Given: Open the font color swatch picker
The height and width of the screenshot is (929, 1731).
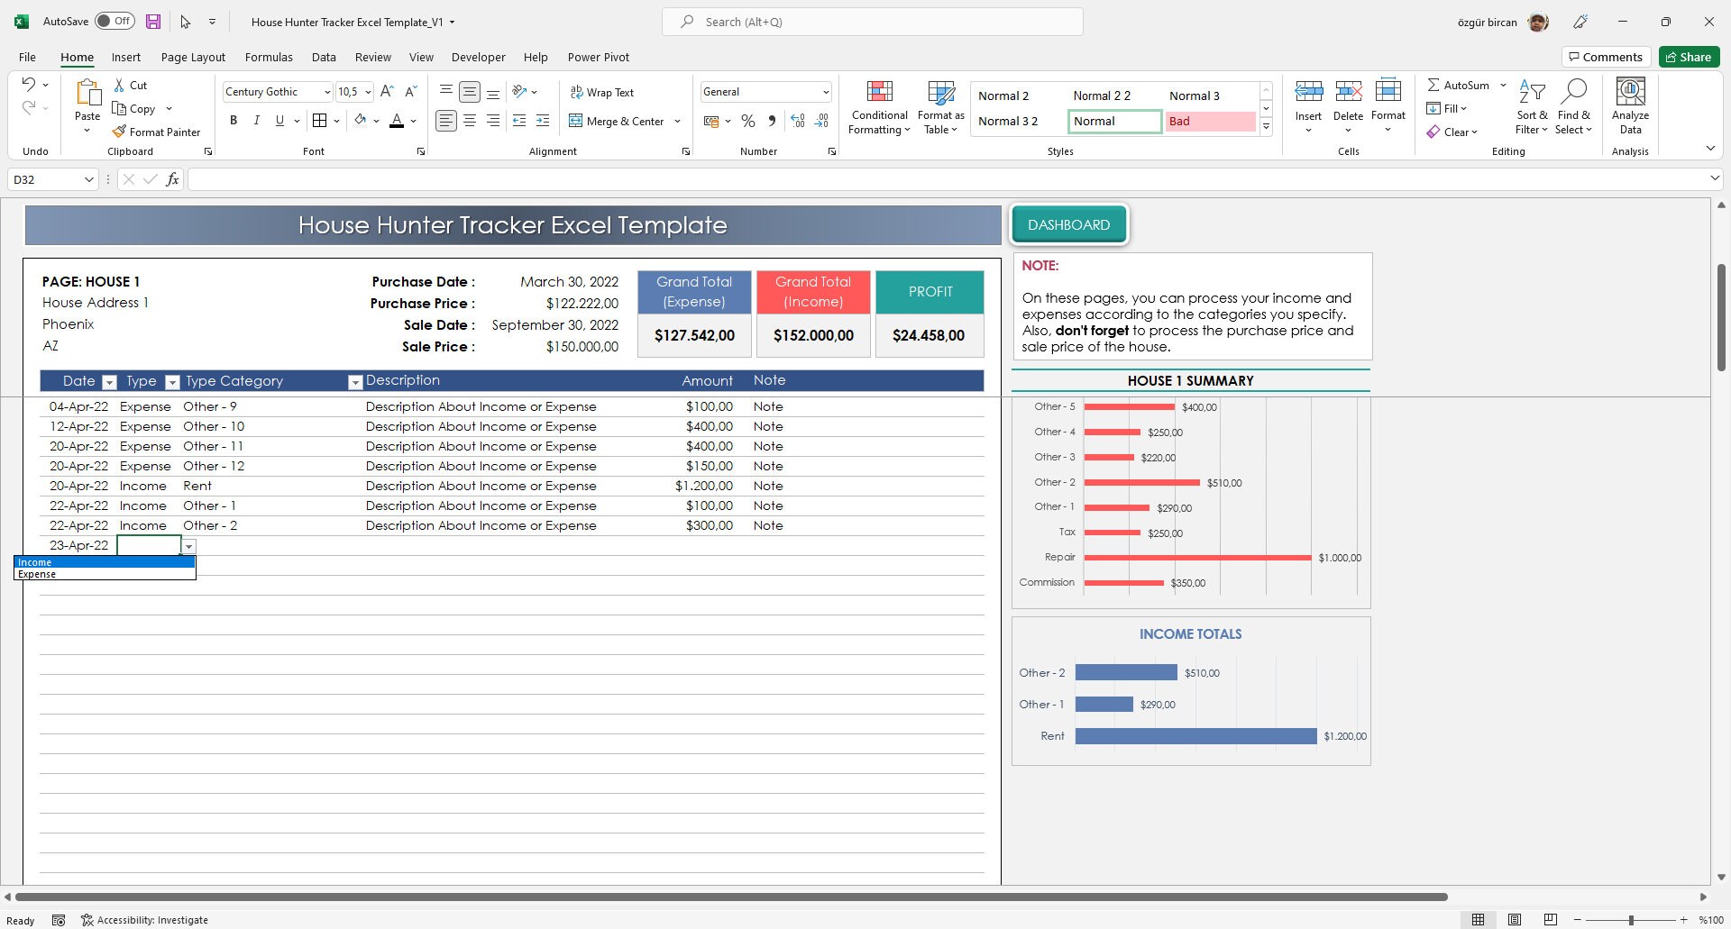Looking at the screenshot, I should tap(413, 120).
